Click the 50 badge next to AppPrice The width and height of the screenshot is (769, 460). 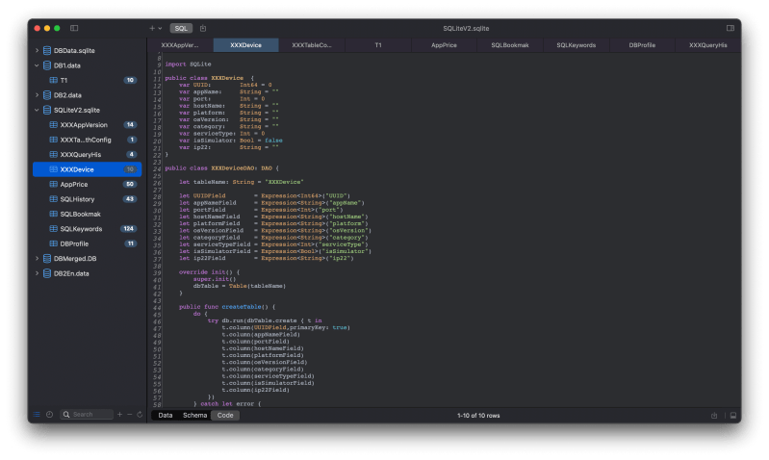tap(130, 184)
